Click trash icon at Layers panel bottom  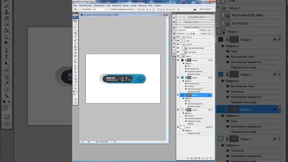tap(211, 158)
